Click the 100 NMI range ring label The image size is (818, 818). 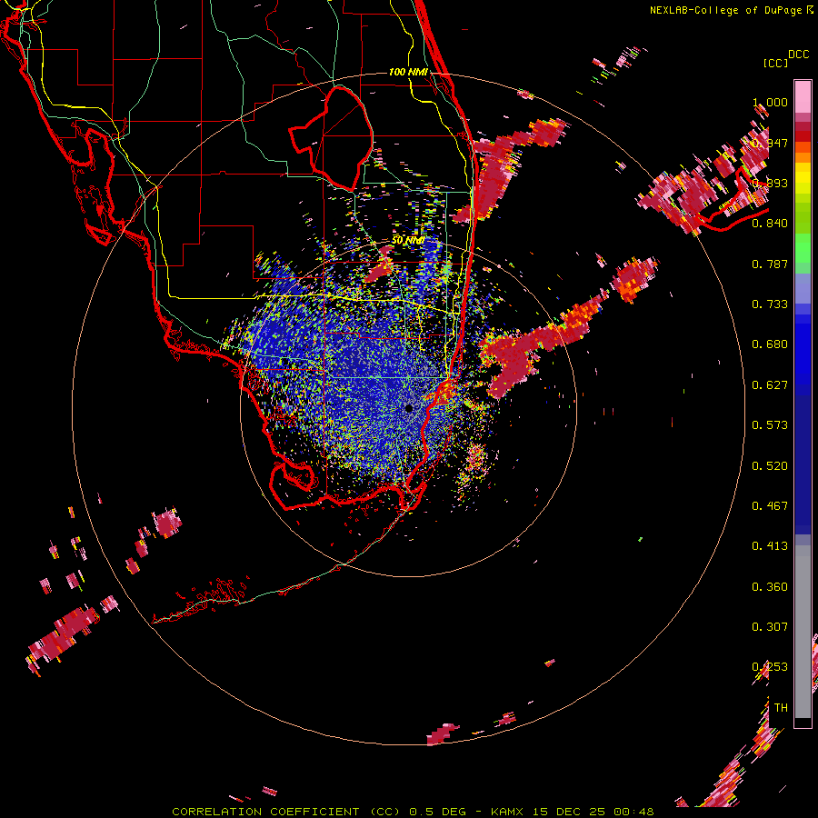click(x=408, y=72)
